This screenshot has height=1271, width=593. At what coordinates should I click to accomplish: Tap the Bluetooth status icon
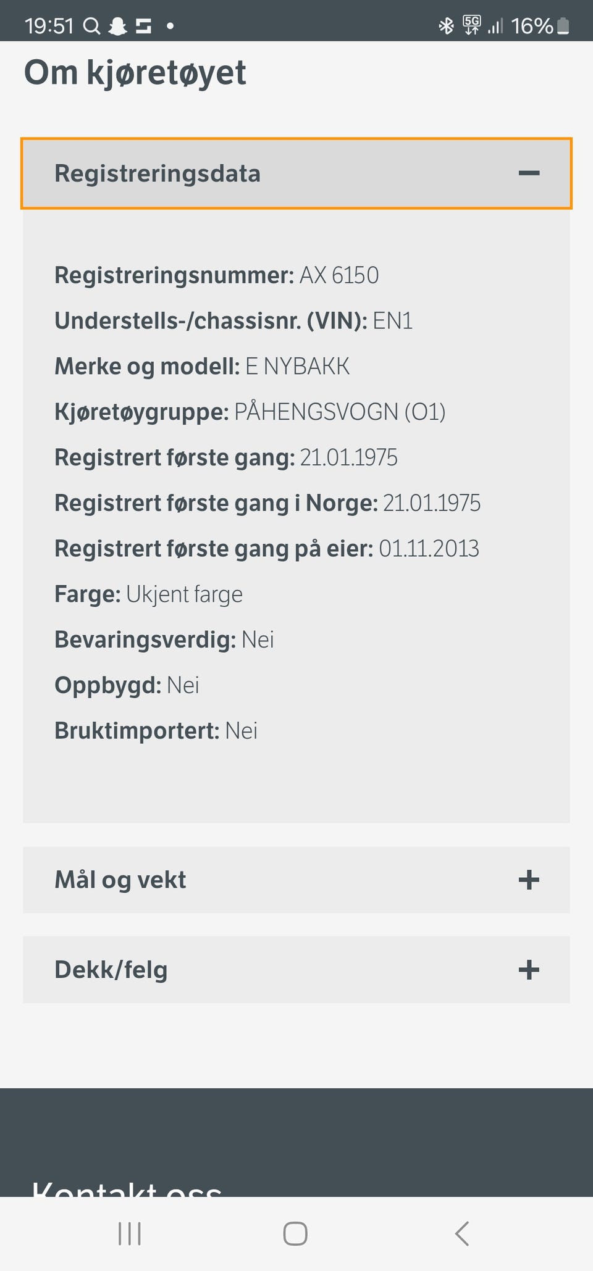pos(446,26)
